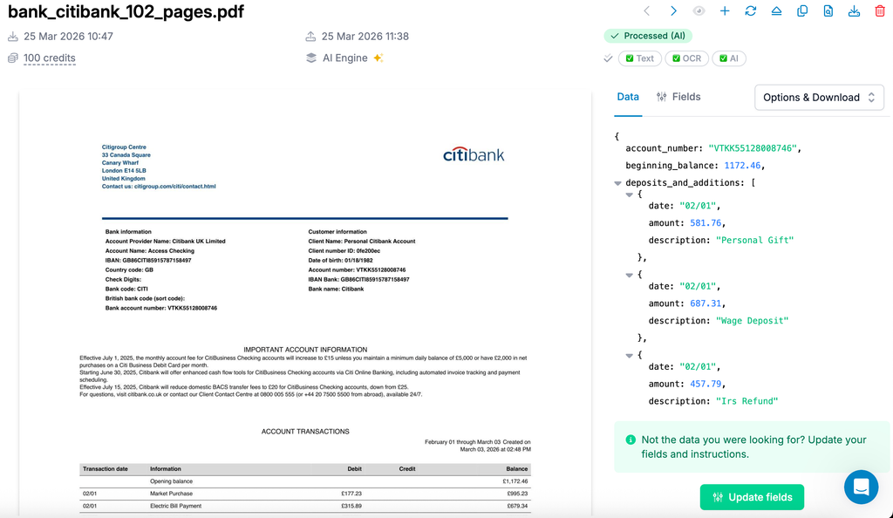Delete the PDF with the trash icon
This screenshot has width=893, height=518.
880,10
